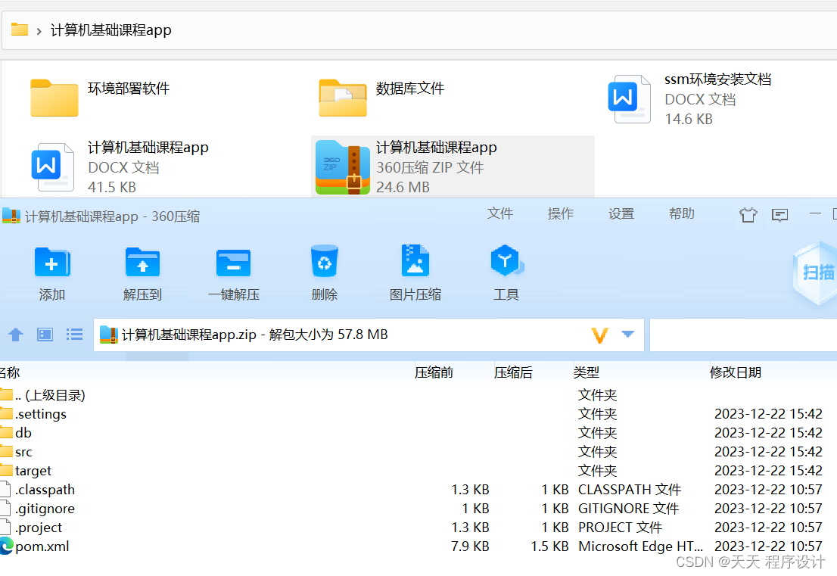Sort by the 压缩后 column header

tap(513, 372)
